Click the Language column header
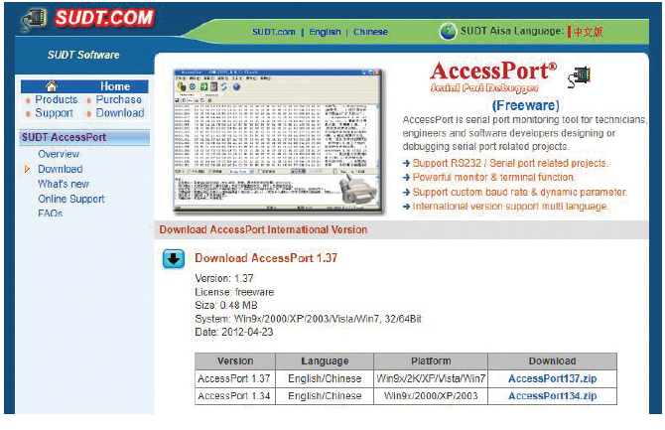The image size is (665, 430). [325, 361]
